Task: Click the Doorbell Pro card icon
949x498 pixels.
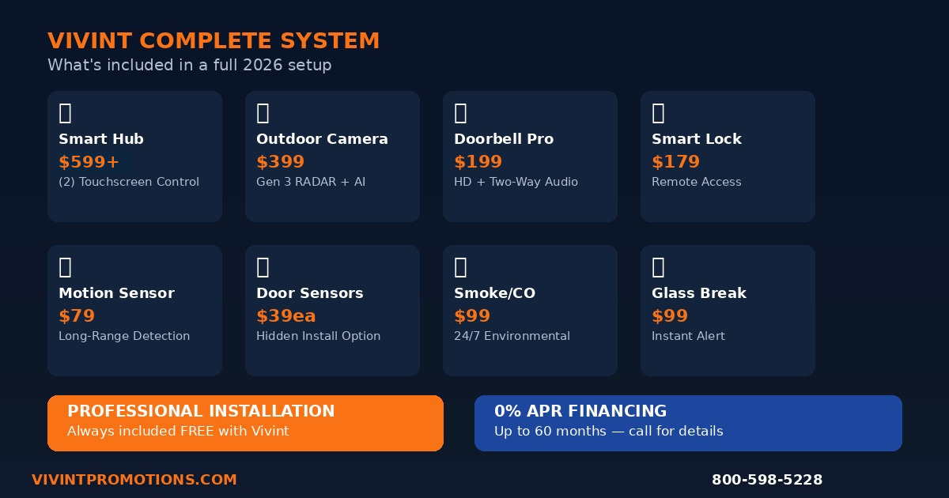Action: [460, 113]
